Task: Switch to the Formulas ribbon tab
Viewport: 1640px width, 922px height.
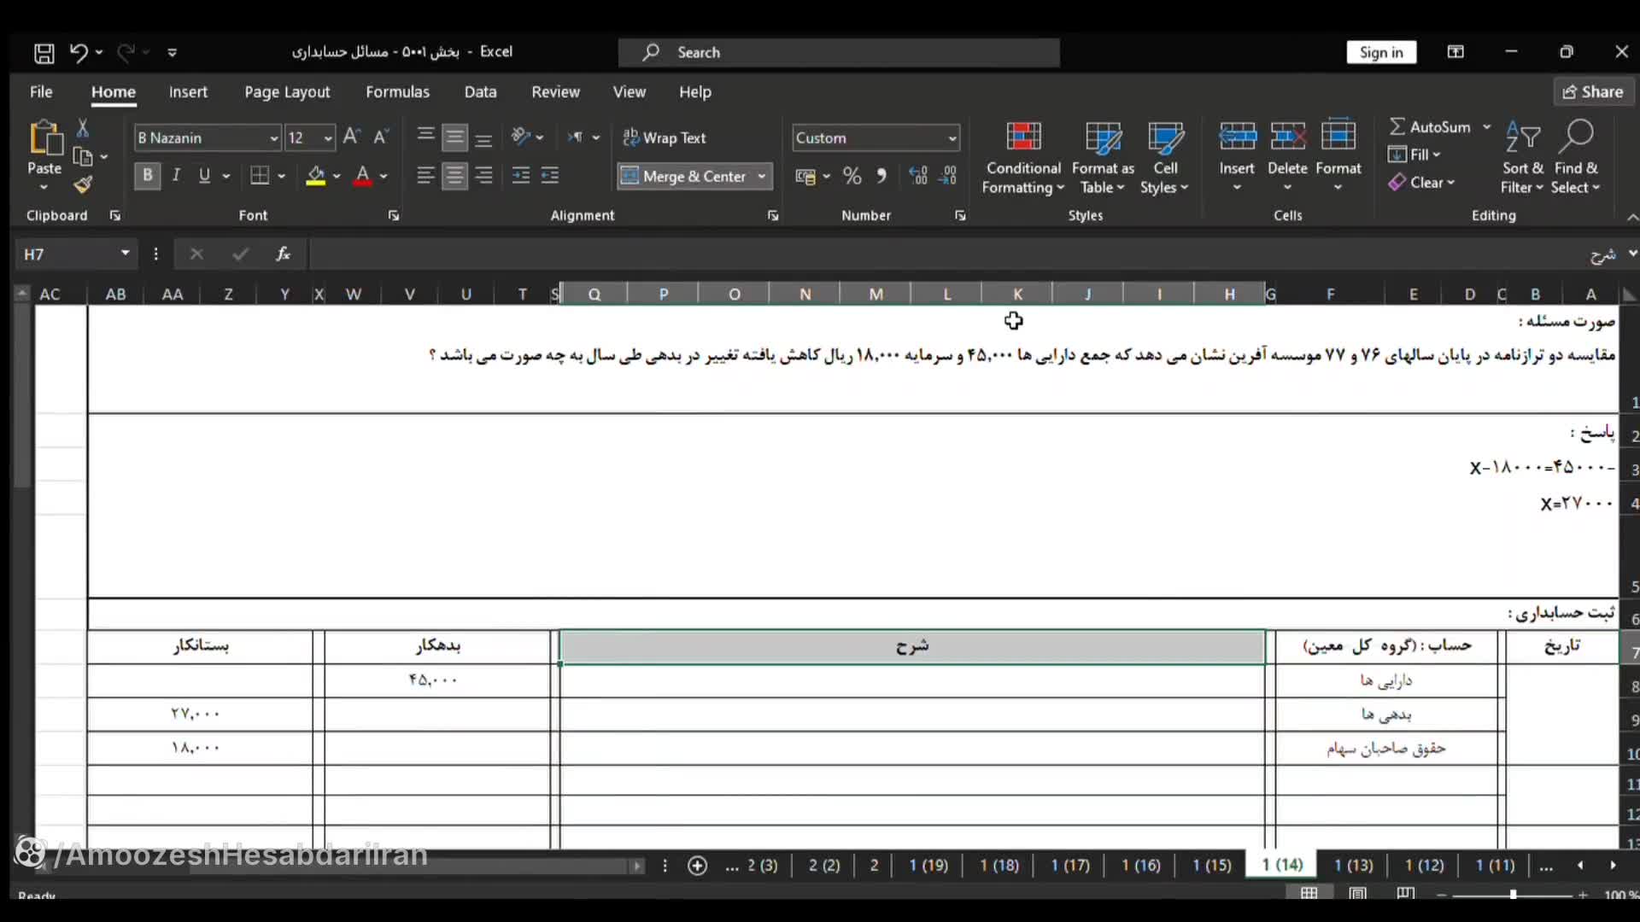Action: (397, 91)
